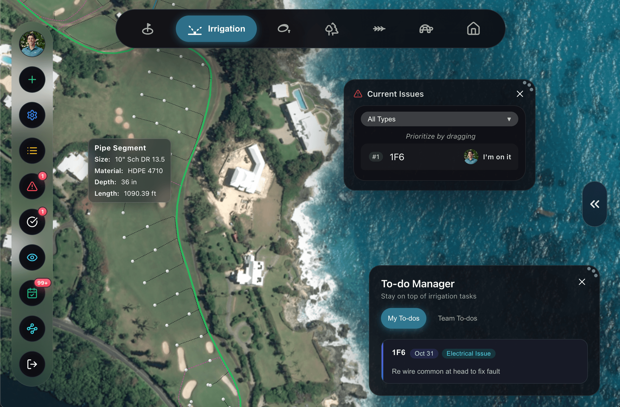Click the golf hole flag icon
The height and width of the screenshot is (407, 620).
[x=148, y=29]
